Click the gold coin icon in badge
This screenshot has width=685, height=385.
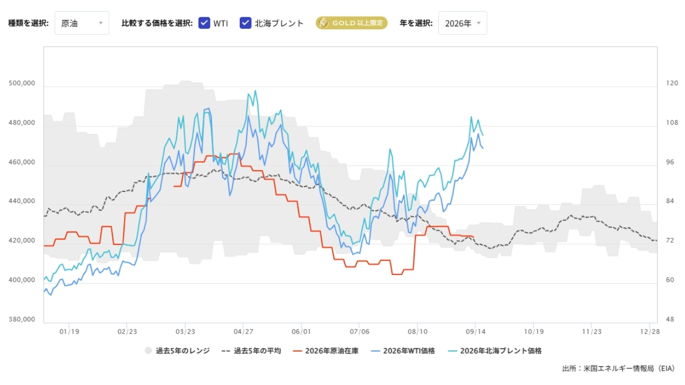click(x=323, y=23)
